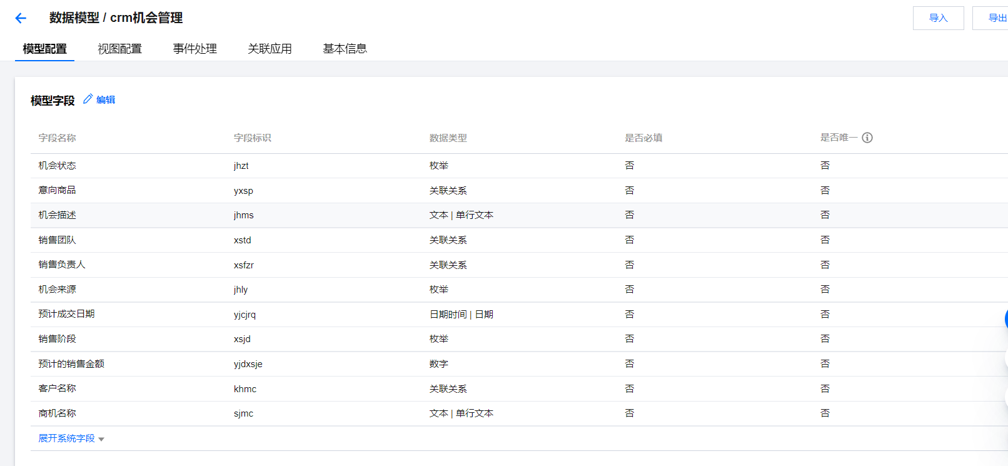Switch to the 模型配置 tab
The height and width of the screenshot is (466, 1008).
44,49
